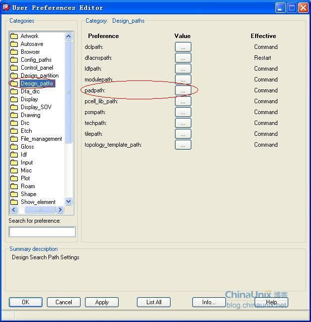Open value editor for ldfpath
311x322 pixels.
[x=183, y=69]
